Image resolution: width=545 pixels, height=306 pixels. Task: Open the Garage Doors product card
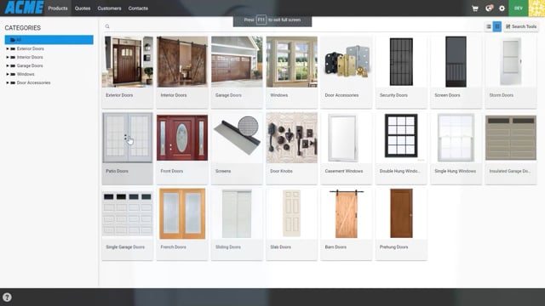[237, 72]
